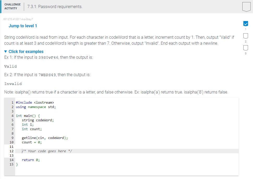Click line number 12 in the code gutter
Image resolution: width=253 pixels, height=179 pixels.
11,151
